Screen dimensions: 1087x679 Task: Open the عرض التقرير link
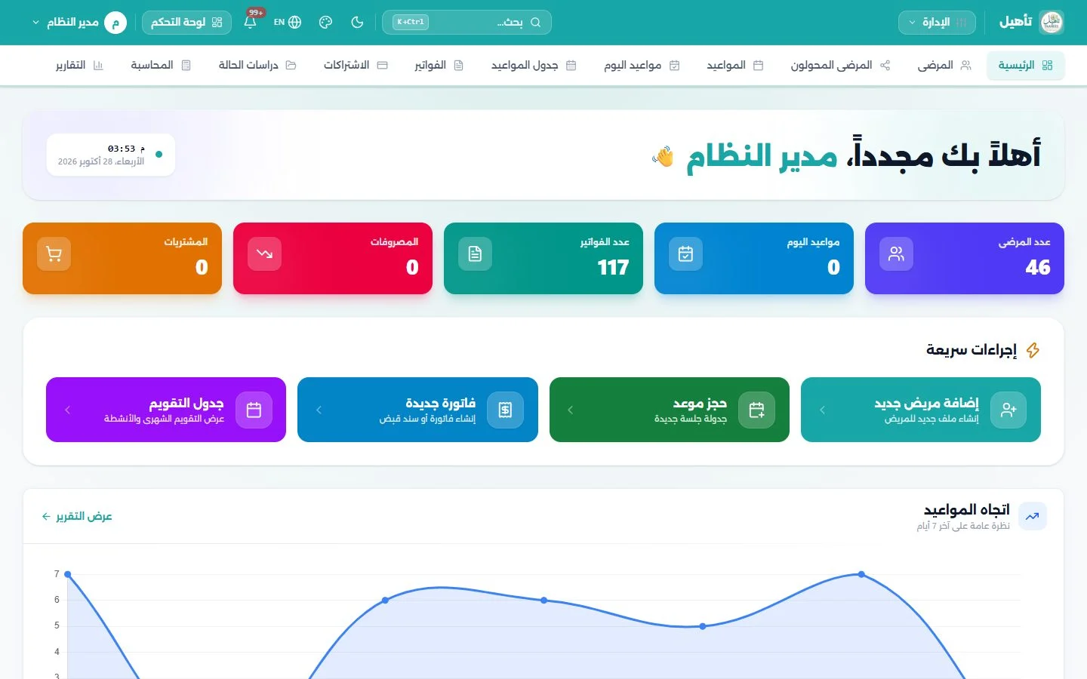(x=77, y=516)
